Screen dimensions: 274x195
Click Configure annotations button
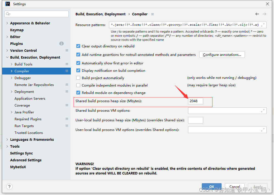pyautogui.click(x=222, y=55)
